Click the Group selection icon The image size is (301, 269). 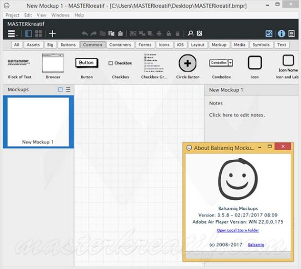click(x=133, y=34)
